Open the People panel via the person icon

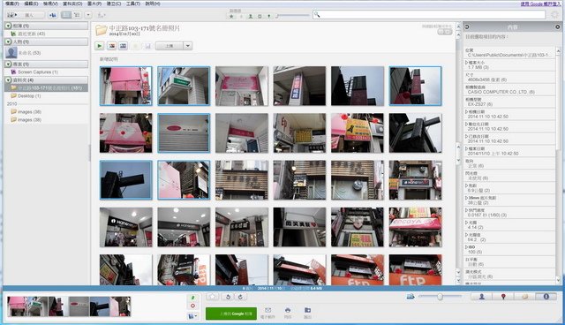481,297
